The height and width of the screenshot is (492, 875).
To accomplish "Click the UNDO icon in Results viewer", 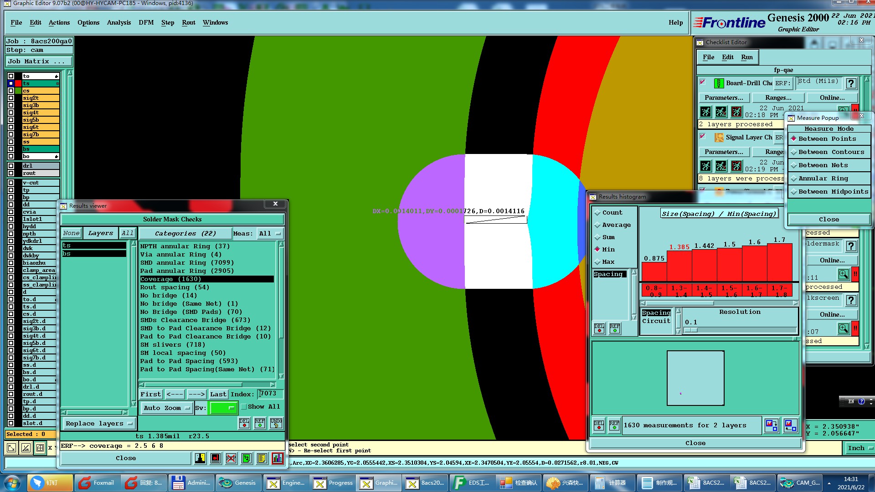I will pyautogui.click(x=276, y=423).
